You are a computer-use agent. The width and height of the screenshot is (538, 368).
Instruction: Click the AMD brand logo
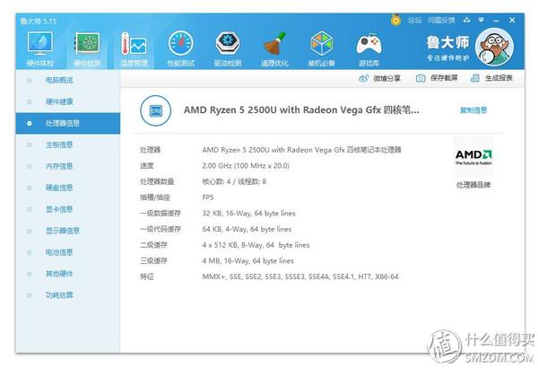point(473,157)
